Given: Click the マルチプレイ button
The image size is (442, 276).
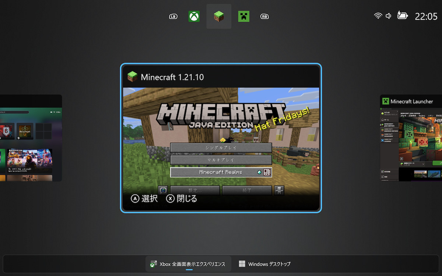Looking at the screenshot, I should click(221, 160).
